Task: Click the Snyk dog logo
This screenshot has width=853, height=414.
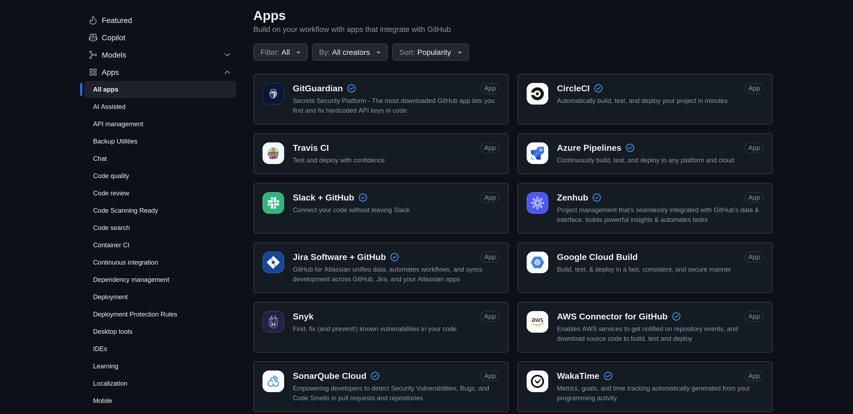Action: point(273,322)
